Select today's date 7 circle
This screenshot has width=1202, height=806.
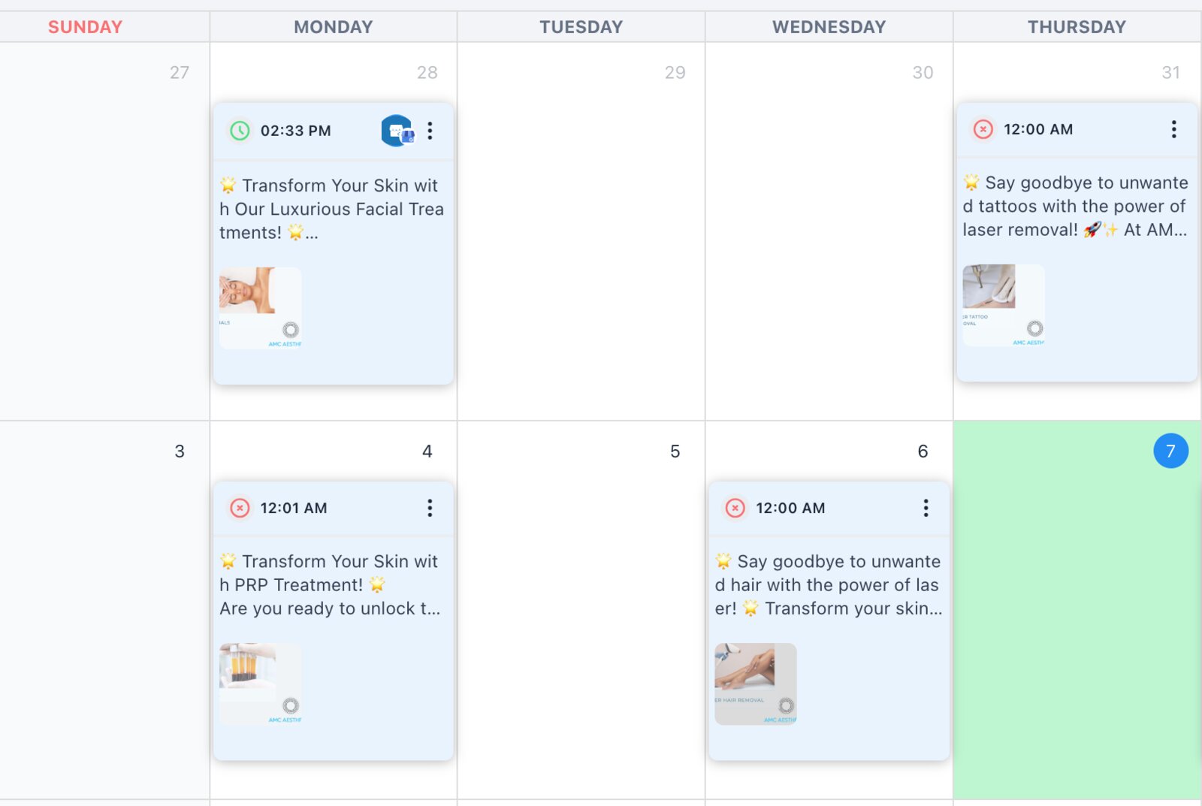[1170, 451]
